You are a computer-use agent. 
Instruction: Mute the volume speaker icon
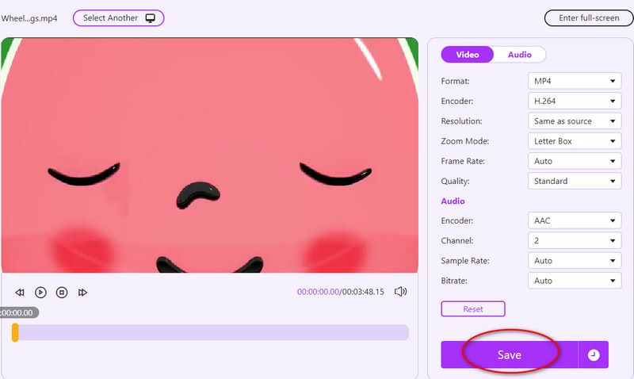click(x=400, y=291)
